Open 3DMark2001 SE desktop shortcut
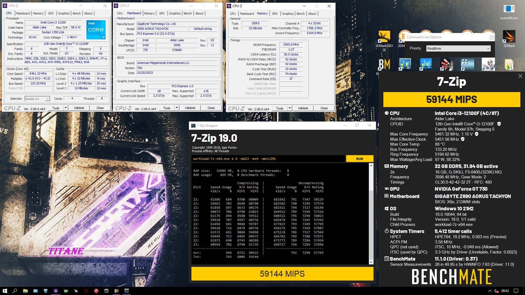 (x=384, y=40)
